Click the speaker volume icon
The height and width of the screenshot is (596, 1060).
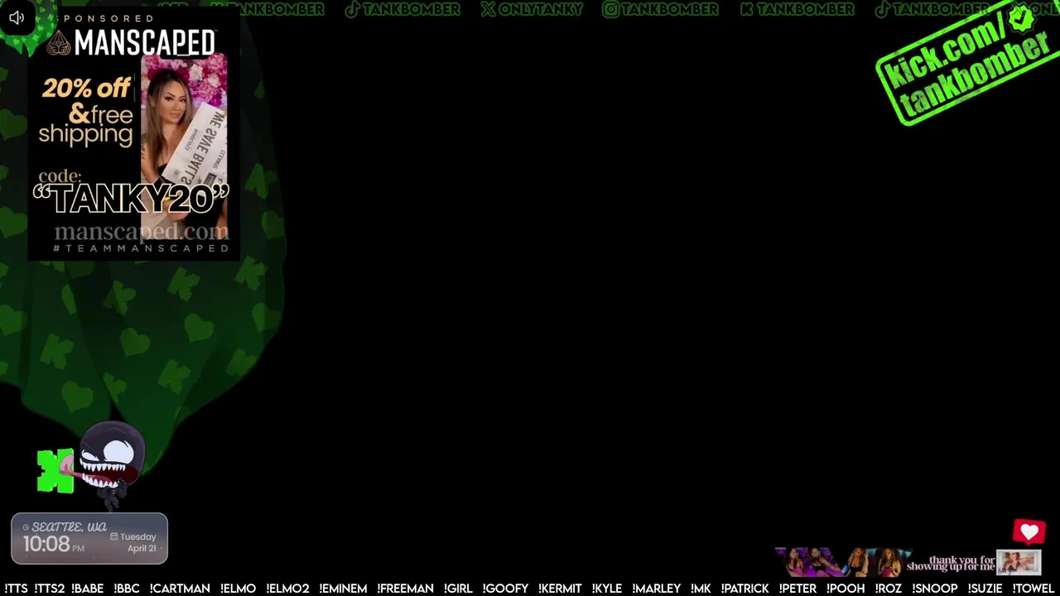(x=17, y=17)
